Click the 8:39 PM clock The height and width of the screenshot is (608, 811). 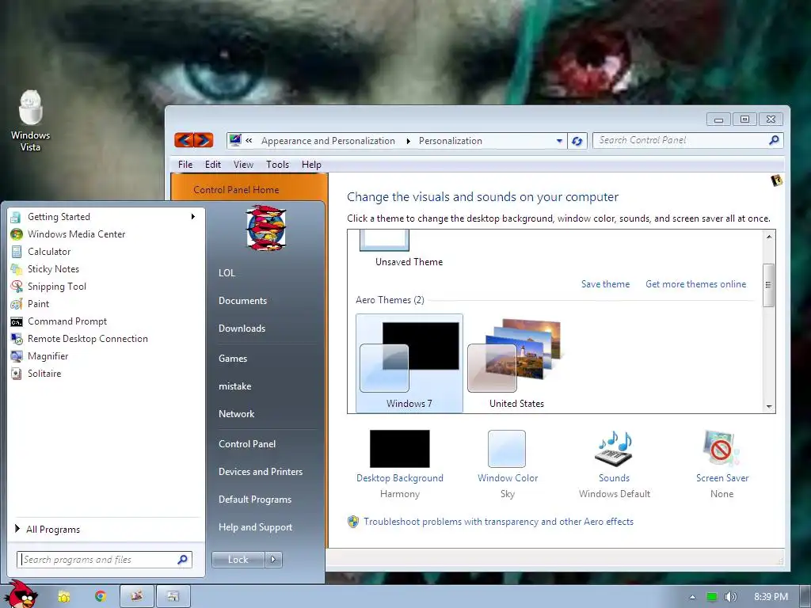771,597
